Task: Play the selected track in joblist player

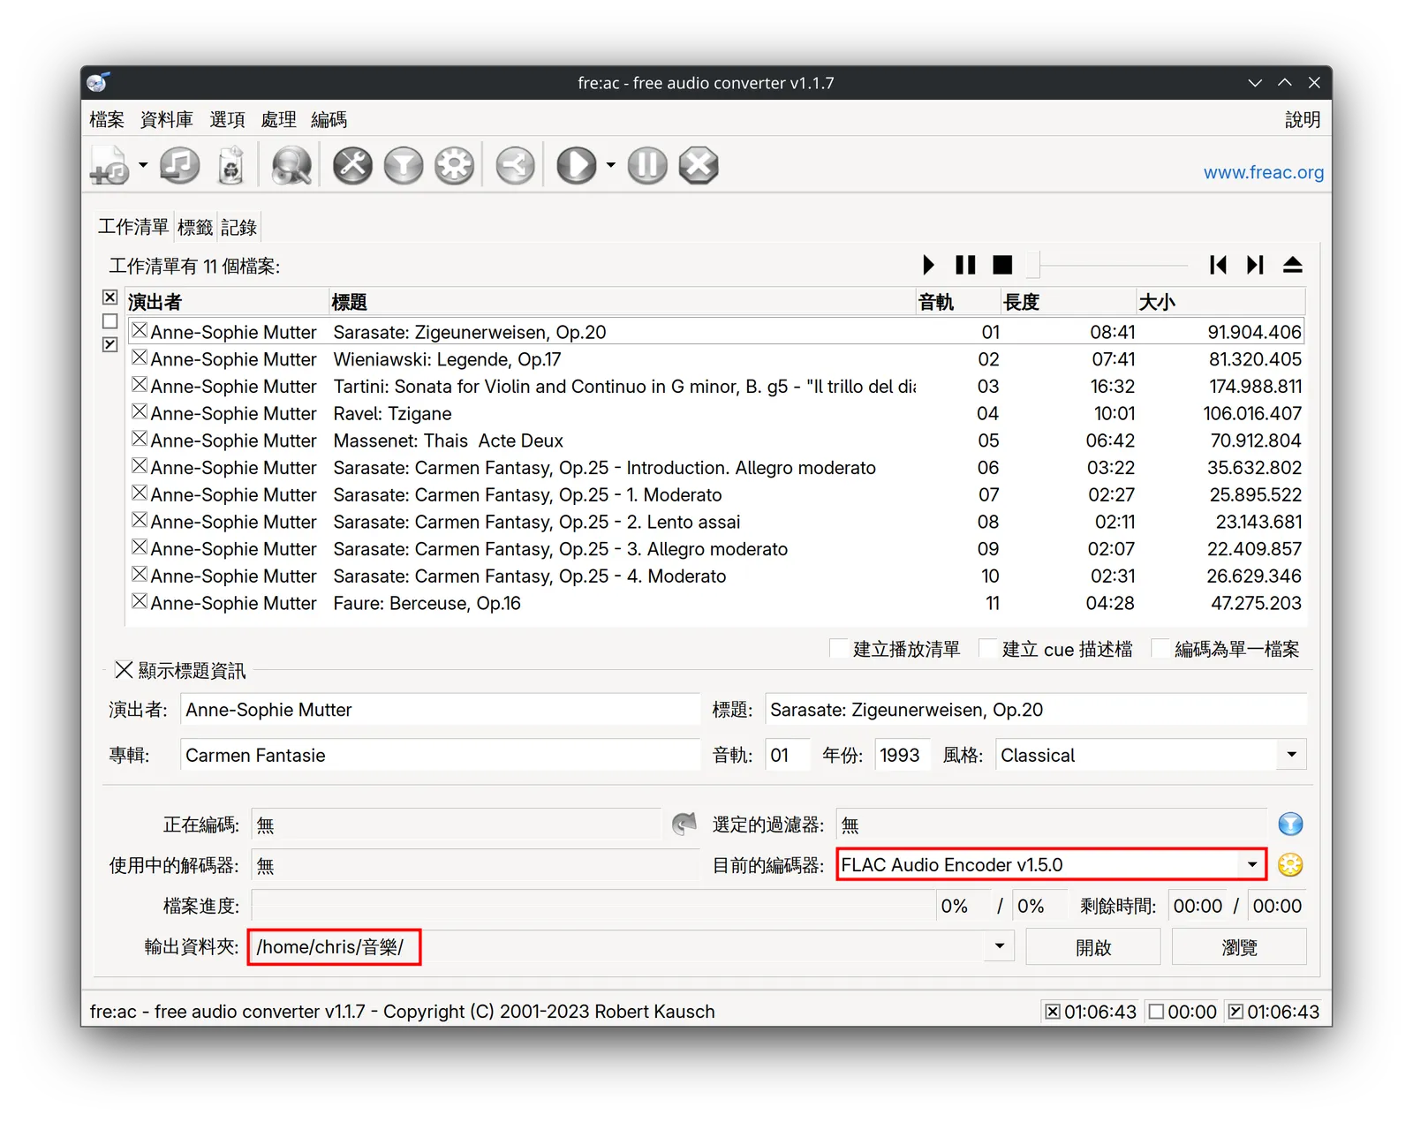Action: tap(928, 265)
